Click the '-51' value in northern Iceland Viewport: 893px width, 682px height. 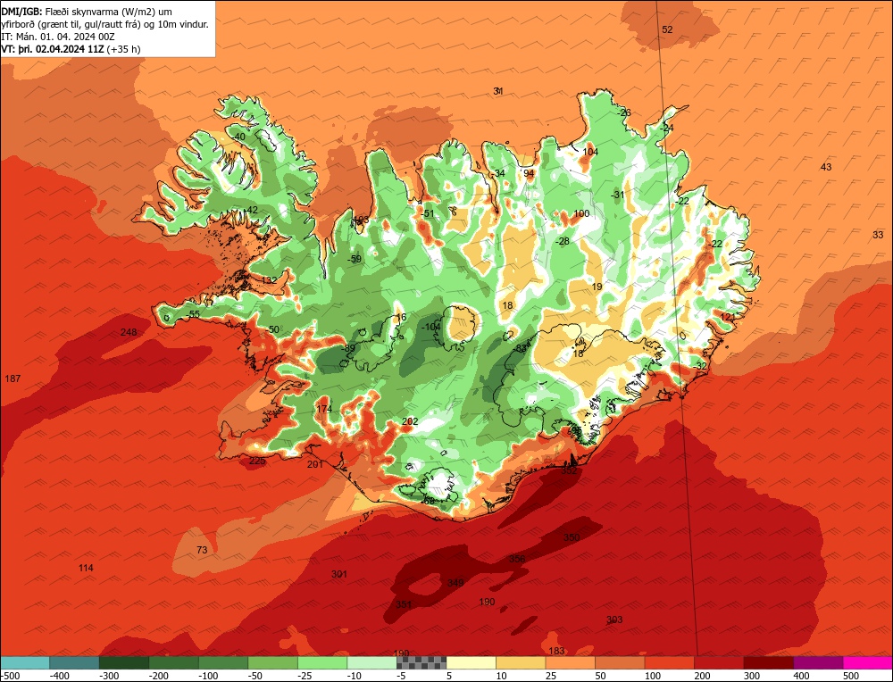pyautogui.click(x=428, y=213)
